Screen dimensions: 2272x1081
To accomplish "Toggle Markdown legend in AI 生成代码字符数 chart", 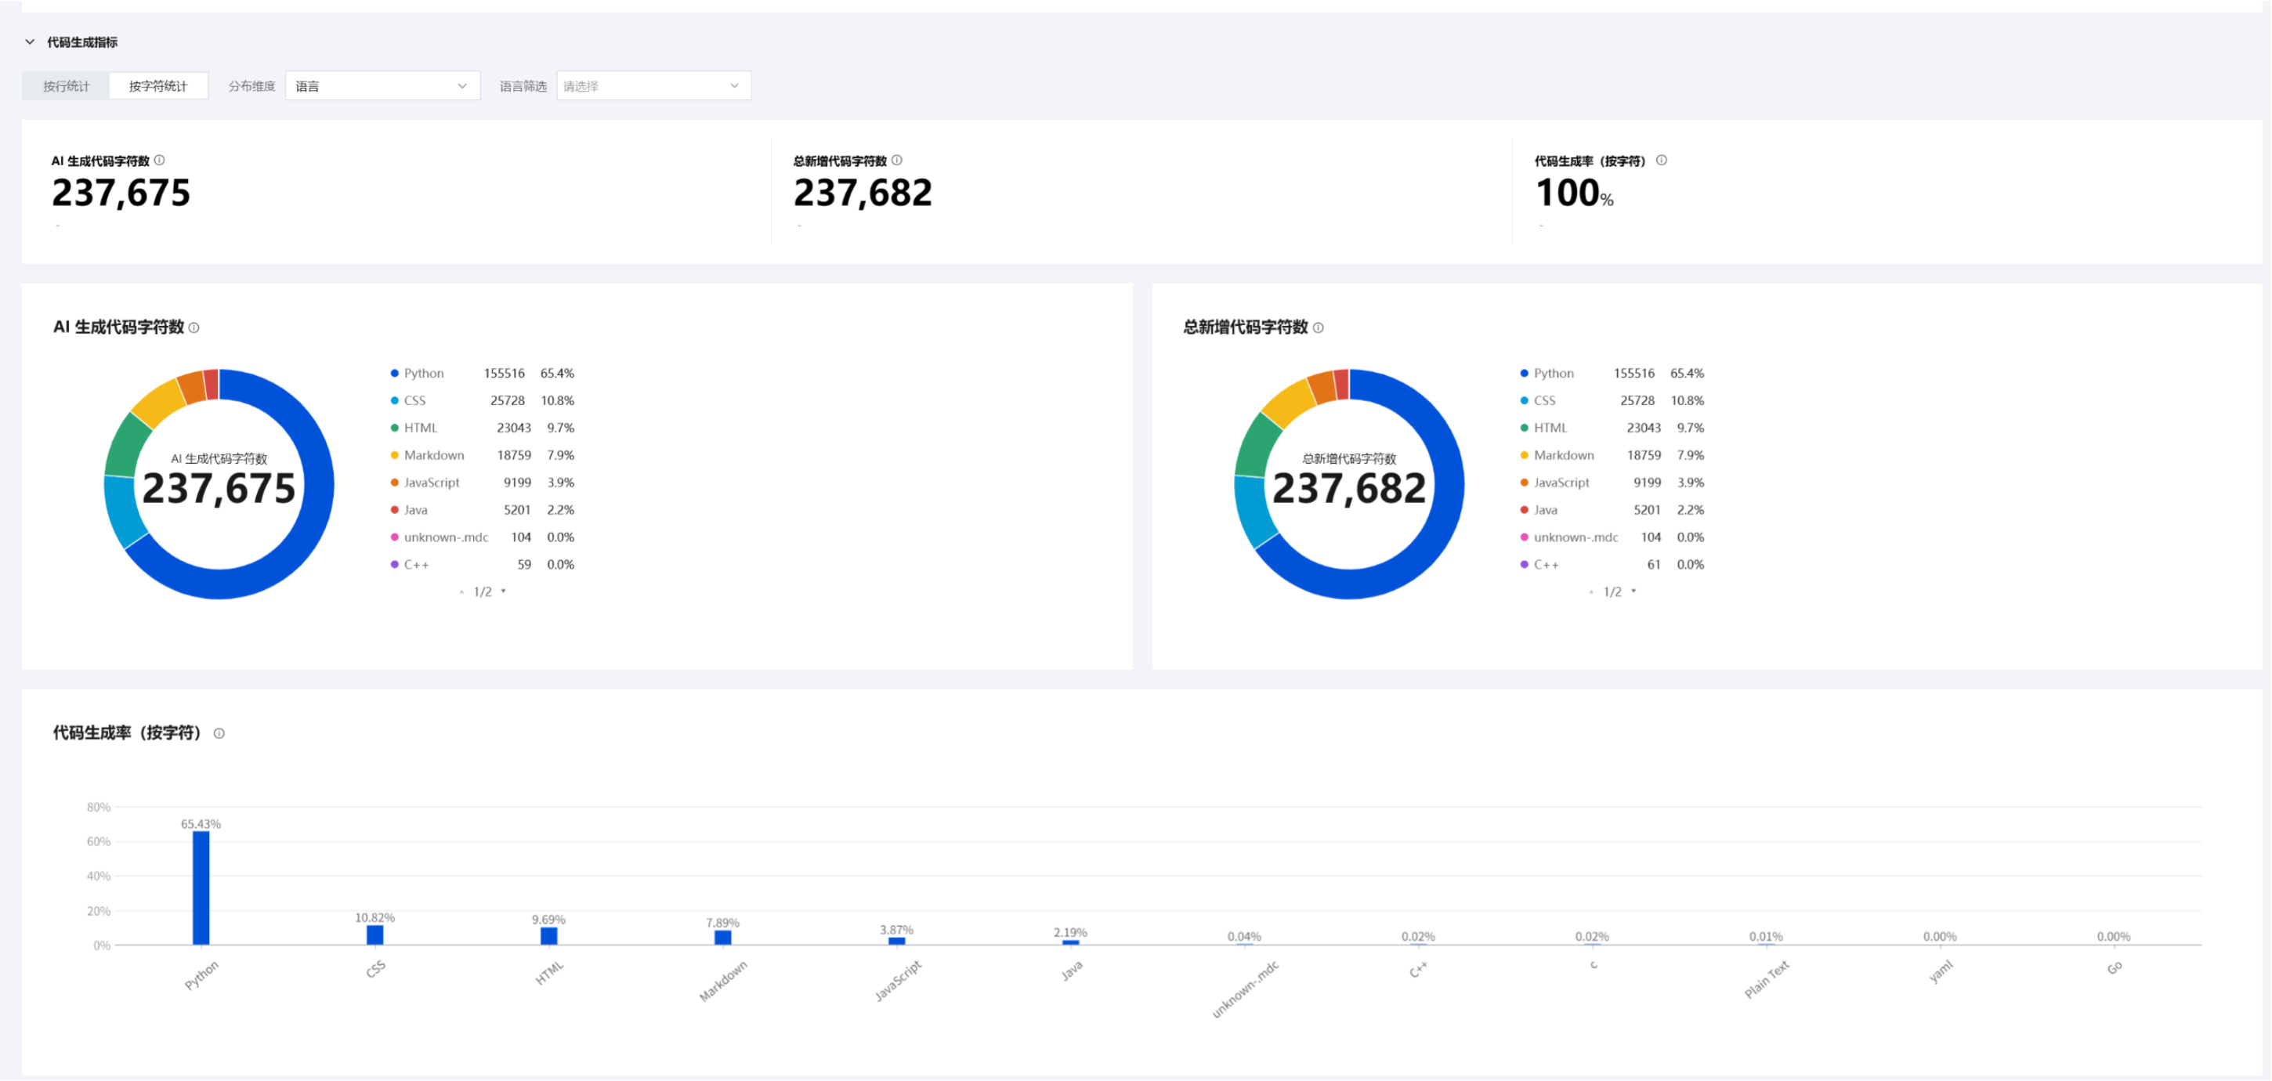I will click(482, 455).
